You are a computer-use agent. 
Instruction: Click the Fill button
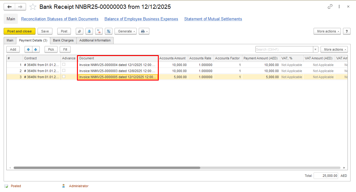65,49
